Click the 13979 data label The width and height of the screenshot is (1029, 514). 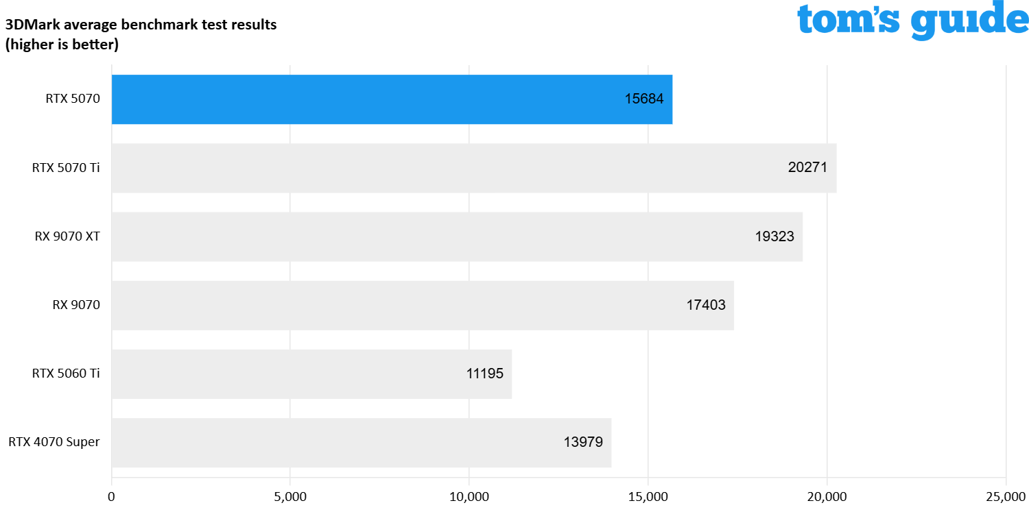coord(582,442)
